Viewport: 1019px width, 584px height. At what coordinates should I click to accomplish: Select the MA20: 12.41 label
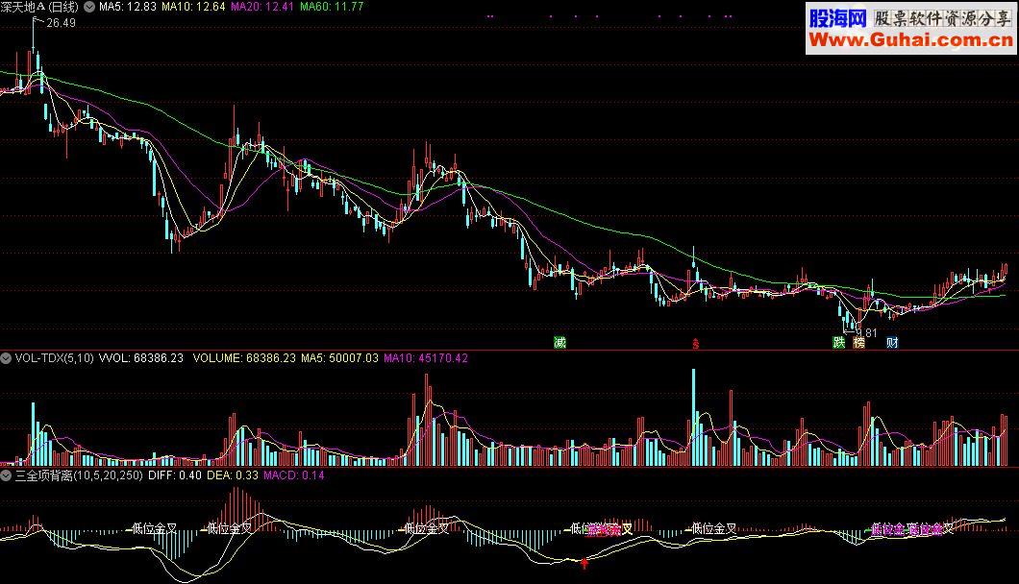point(261,7)
